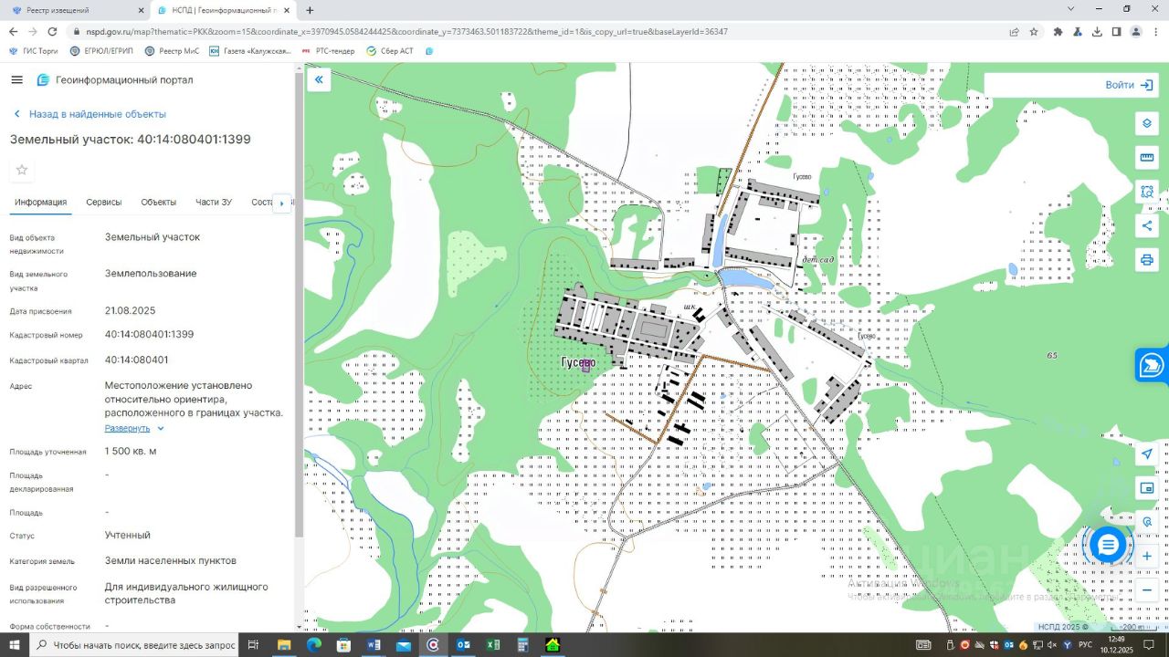1169x657 pixels.
Task: Open the Сбер АСТ bookmark
Action: coord(390,51)
